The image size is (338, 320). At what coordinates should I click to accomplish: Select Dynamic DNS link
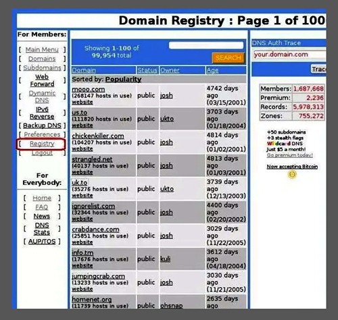42,97
